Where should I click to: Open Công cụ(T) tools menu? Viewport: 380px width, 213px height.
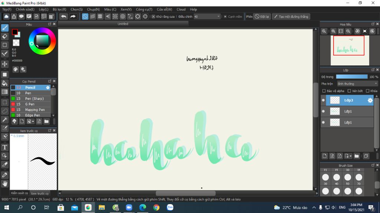pyautogui.click(x=144, y=9)
